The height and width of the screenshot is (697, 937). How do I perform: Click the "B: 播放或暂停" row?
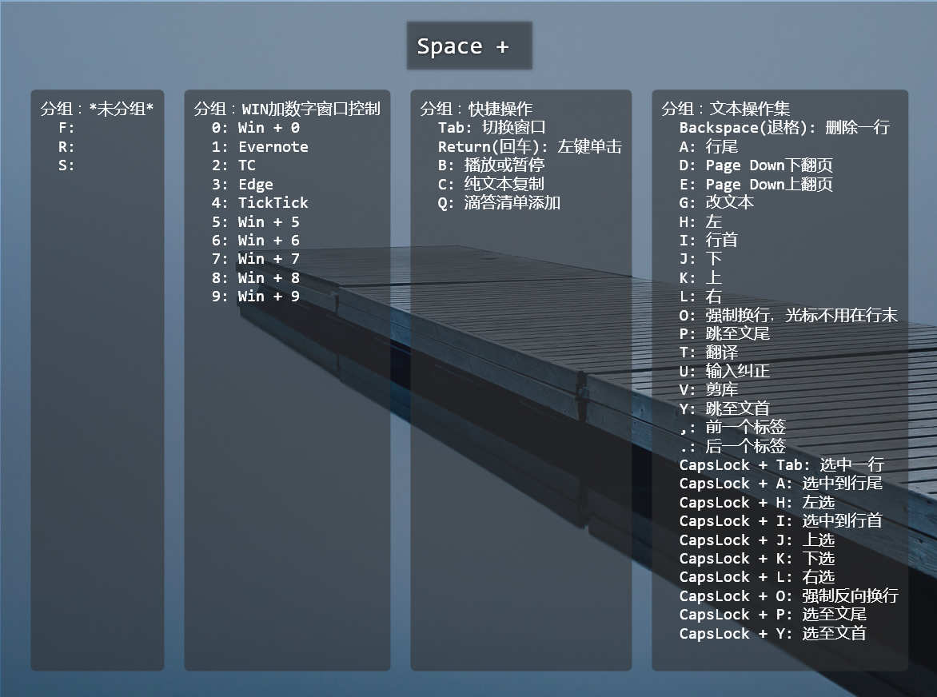[491, 165]
